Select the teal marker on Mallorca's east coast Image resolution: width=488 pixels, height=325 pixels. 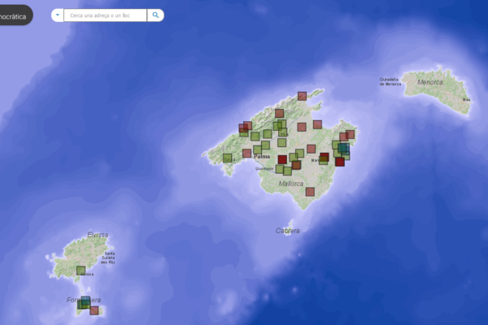pos(343,148)
